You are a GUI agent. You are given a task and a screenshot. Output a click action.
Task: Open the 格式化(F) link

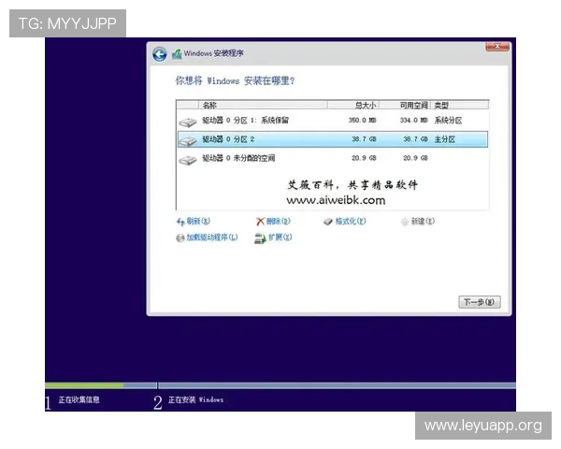[x=351, y=222]
